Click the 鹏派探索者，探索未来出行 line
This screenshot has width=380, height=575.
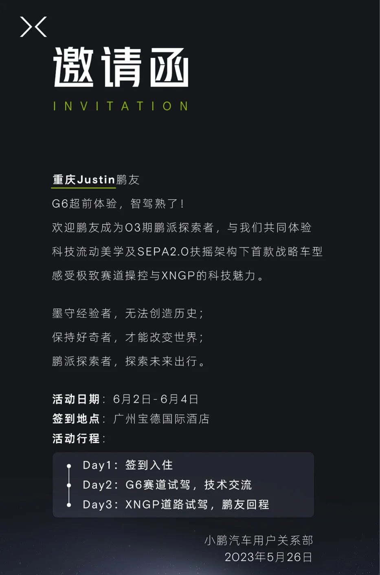[x=129, y=361]
